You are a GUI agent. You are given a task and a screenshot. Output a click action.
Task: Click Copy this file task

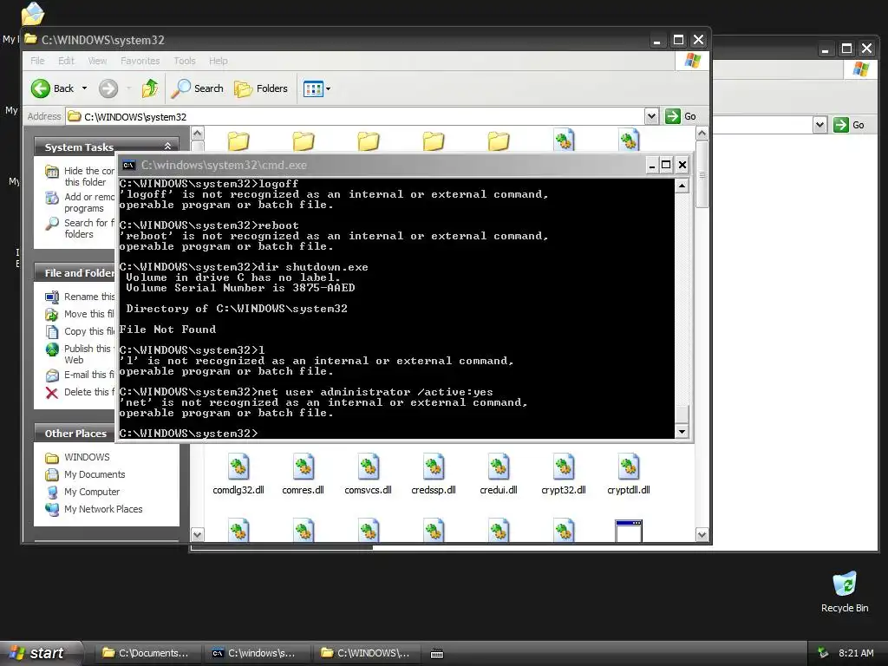[x=80, y=331]
